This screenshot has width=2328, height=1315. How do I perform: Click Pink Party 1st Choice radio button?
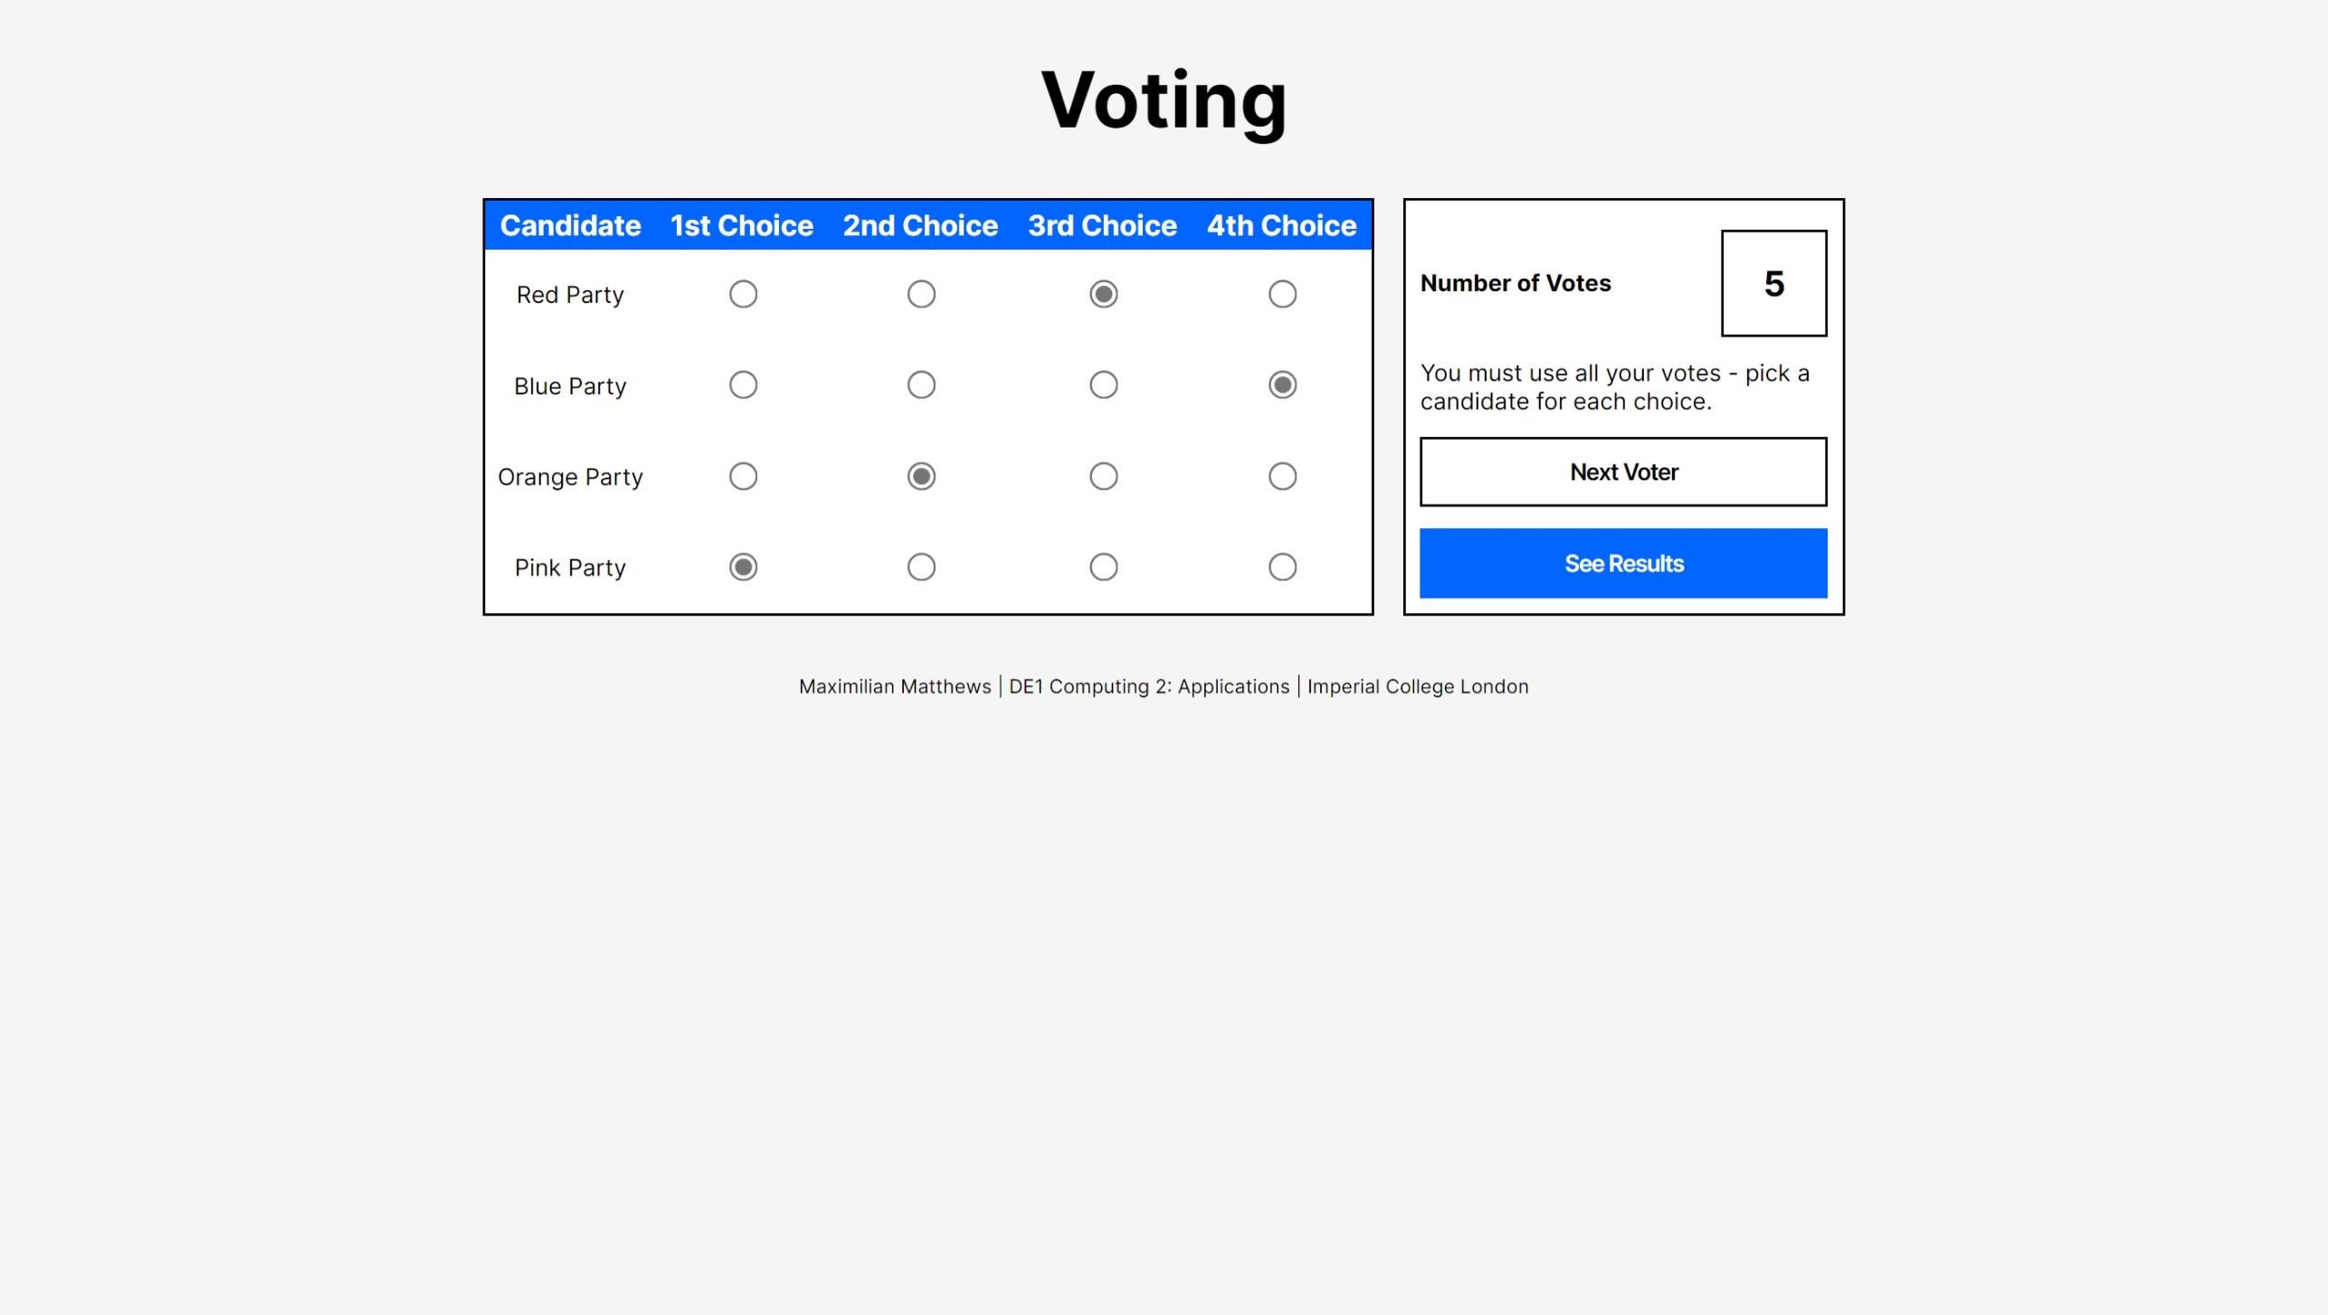743,567
